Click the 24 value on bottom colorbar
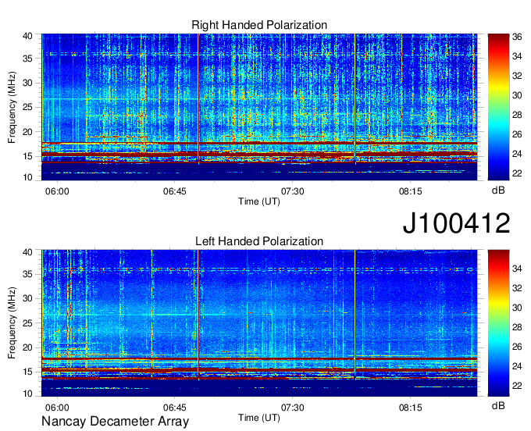Screen dimensions: 531x431 pyautogui.click(x=517, y=366)
